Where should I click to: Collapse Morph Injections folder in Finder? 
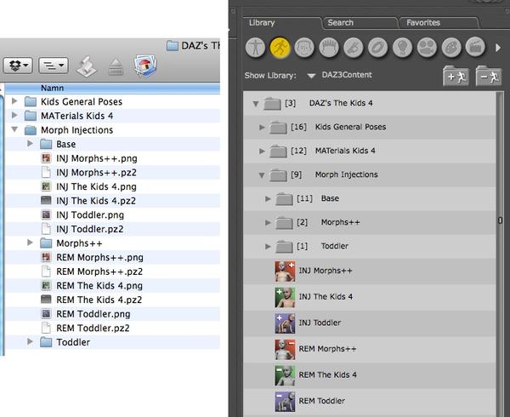14,129
